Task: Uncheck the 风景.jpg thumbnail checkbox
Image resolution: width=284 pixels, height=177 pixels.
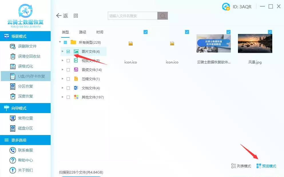Action: (x=270, y=32)
